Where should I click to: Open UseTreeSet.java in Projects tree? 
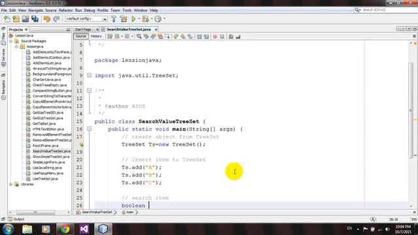coord(45,179)
